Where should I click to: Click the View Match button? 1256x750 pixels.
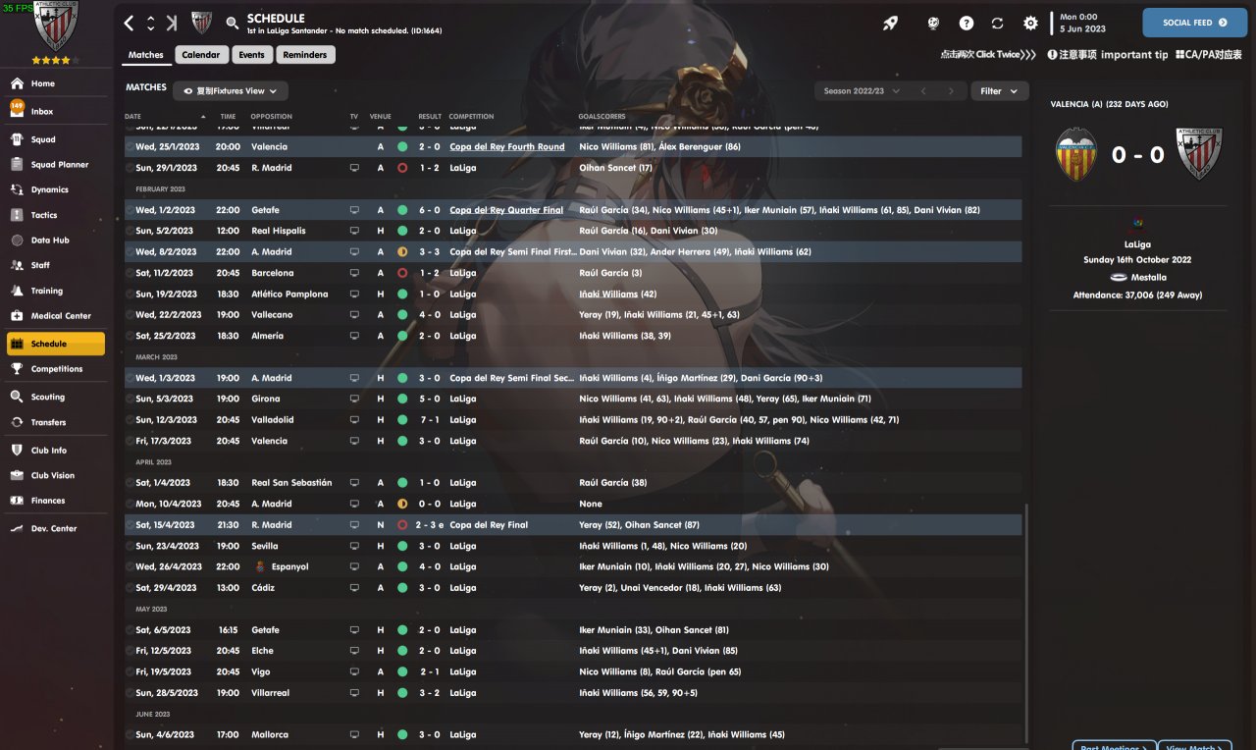1194,747
